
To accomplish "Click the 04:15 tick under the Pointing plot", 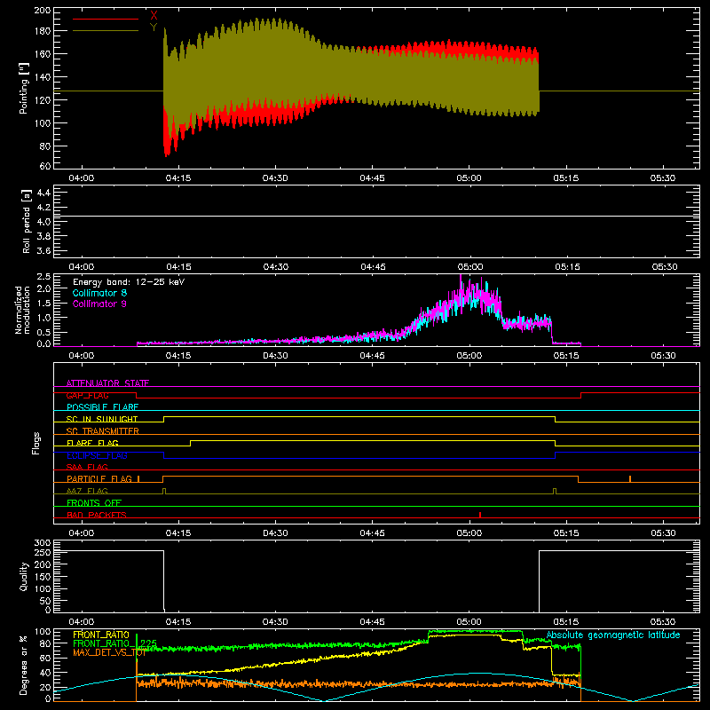I will [x=178, y=178].
